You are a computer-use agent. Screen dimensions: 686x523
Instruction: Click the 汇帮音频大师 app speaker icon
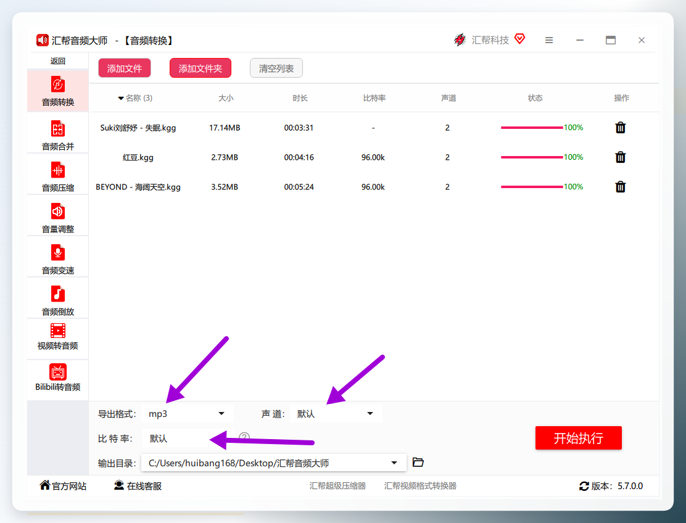(x=43, y=40)
